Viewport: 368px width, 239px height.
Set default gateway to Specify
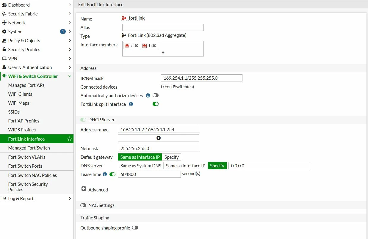(172, 157)
